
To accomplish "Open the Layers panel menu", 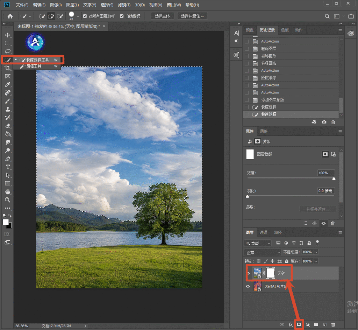I will coord(340,232).
